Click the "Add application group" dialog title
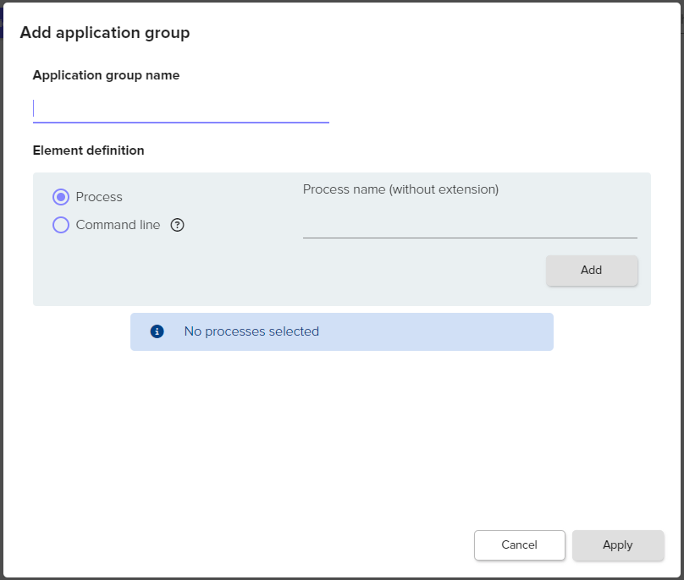Image resolution: width=684 pixels, height=580 pixels. click(x=104, y=33)
